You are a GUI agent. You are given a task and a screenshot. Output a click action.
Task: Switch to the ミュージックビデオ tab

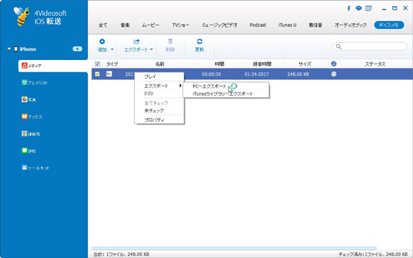(x=220, y=25)
